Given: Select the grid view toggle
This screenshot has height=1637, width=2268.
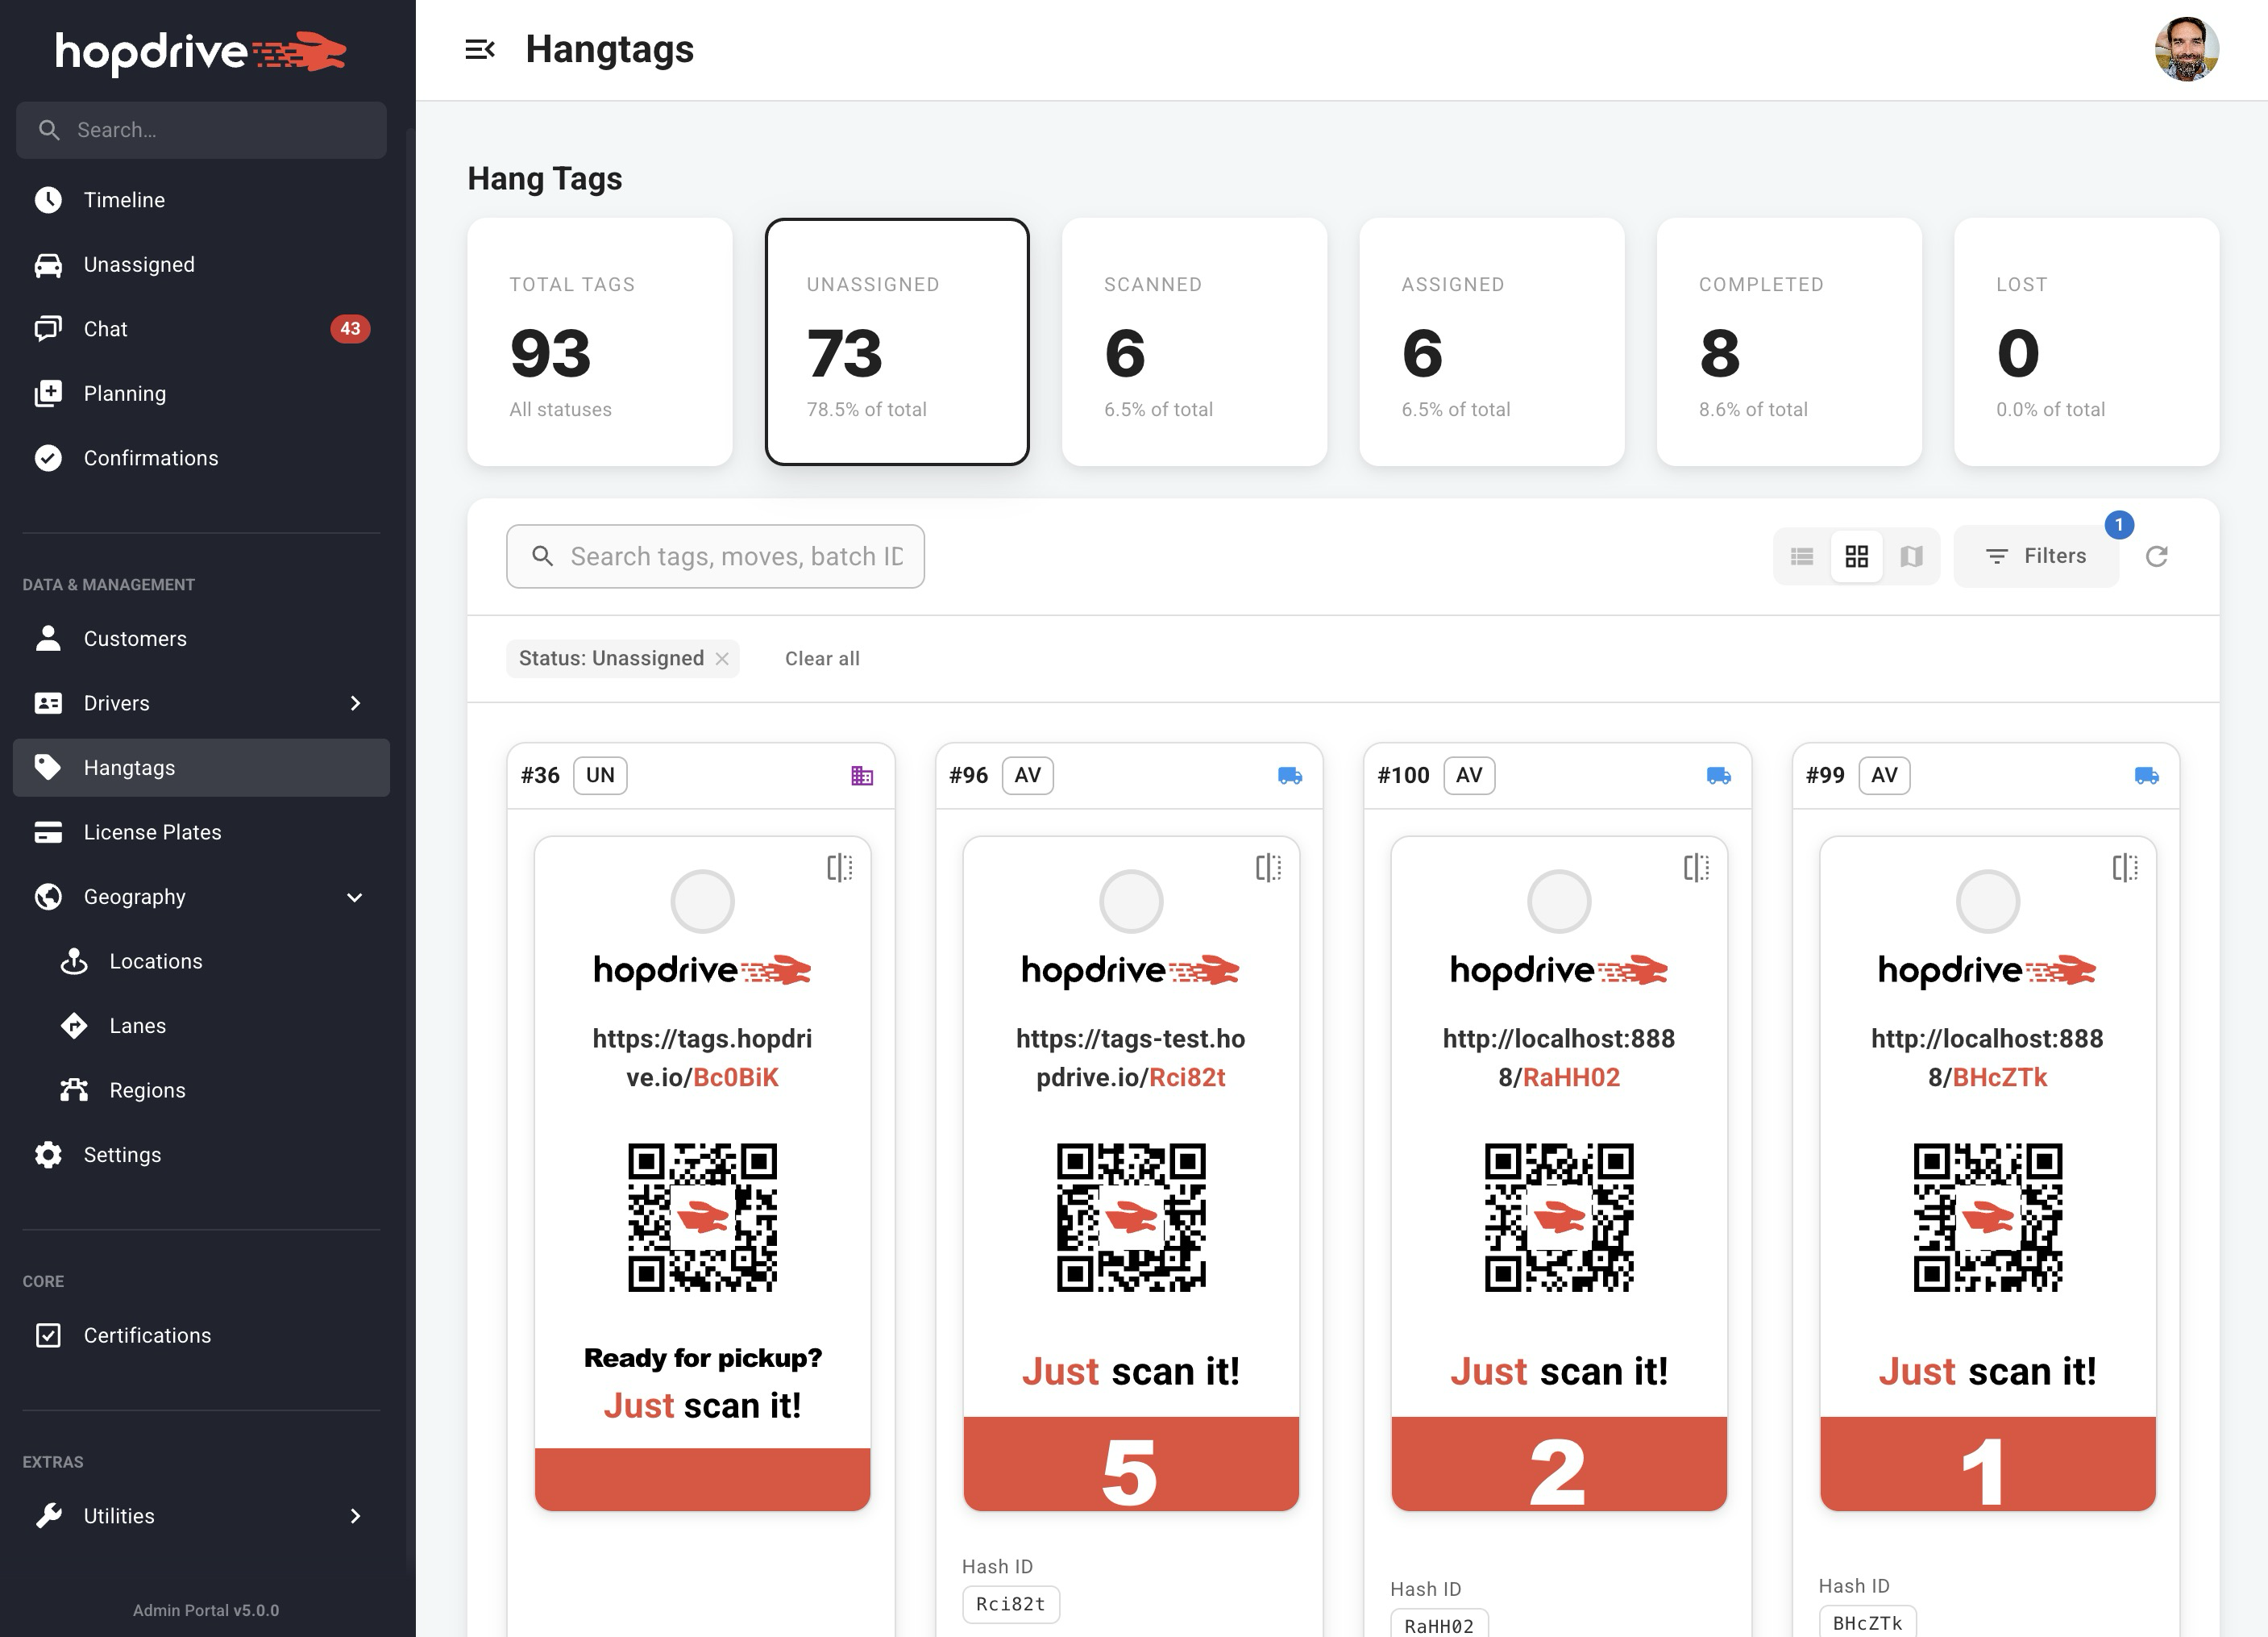Looking at the screenshot, I should coord(1856,556).
